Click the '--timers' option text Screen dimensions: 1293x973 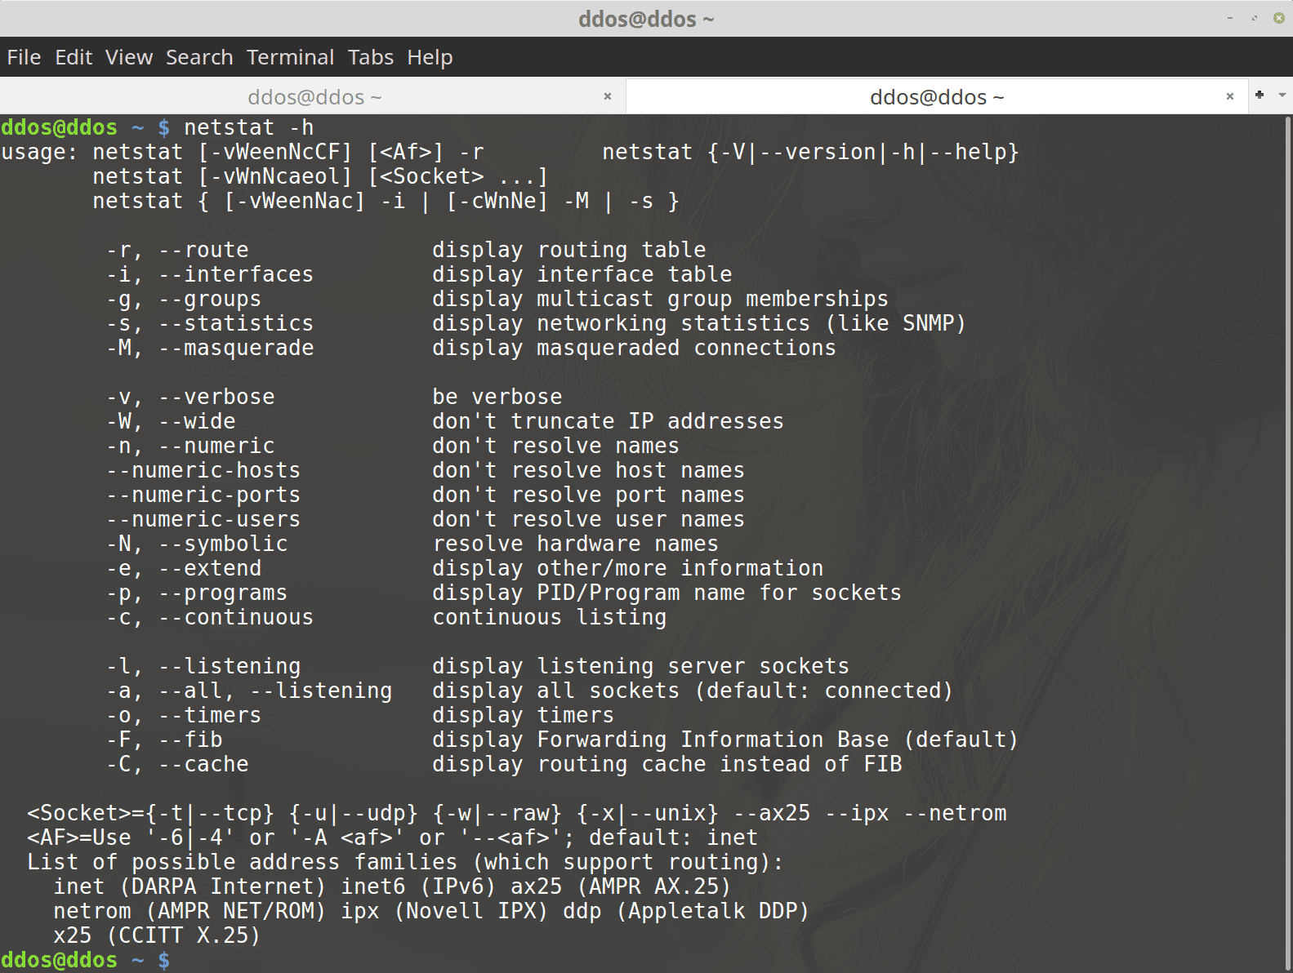210,715
